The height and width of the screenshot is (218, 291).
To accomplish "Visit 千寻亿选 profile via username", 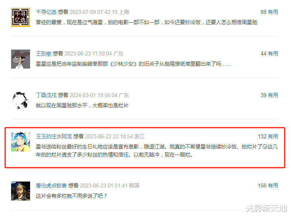I will [x=46, y=12].
